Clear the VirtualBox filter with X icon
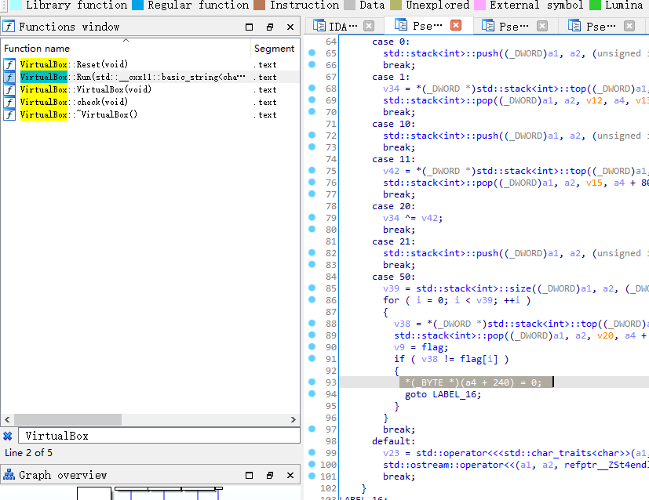 (x=7, y=436)
